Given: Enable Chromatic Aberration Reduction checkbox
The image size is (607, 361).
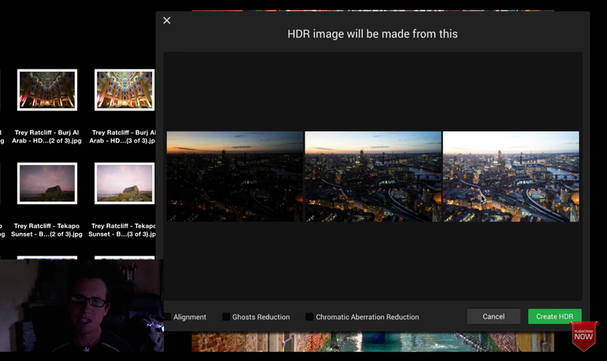Looking at the screenshot, I should [309, 316].
